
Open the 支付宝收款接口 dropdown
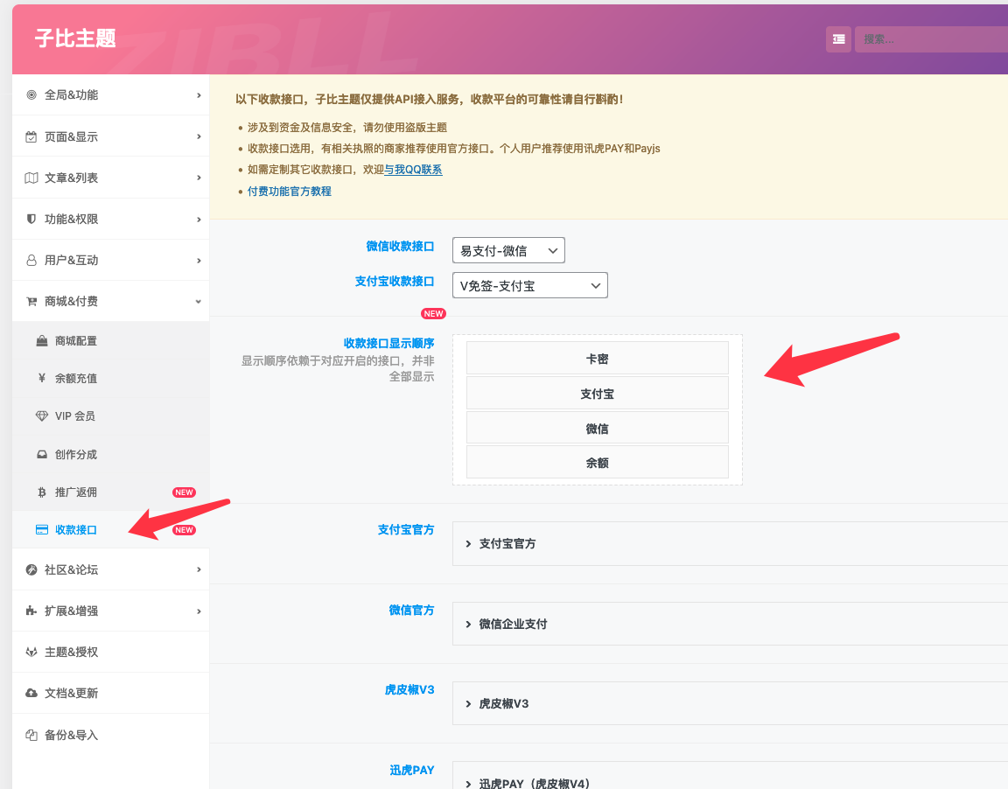coord(529,284)
